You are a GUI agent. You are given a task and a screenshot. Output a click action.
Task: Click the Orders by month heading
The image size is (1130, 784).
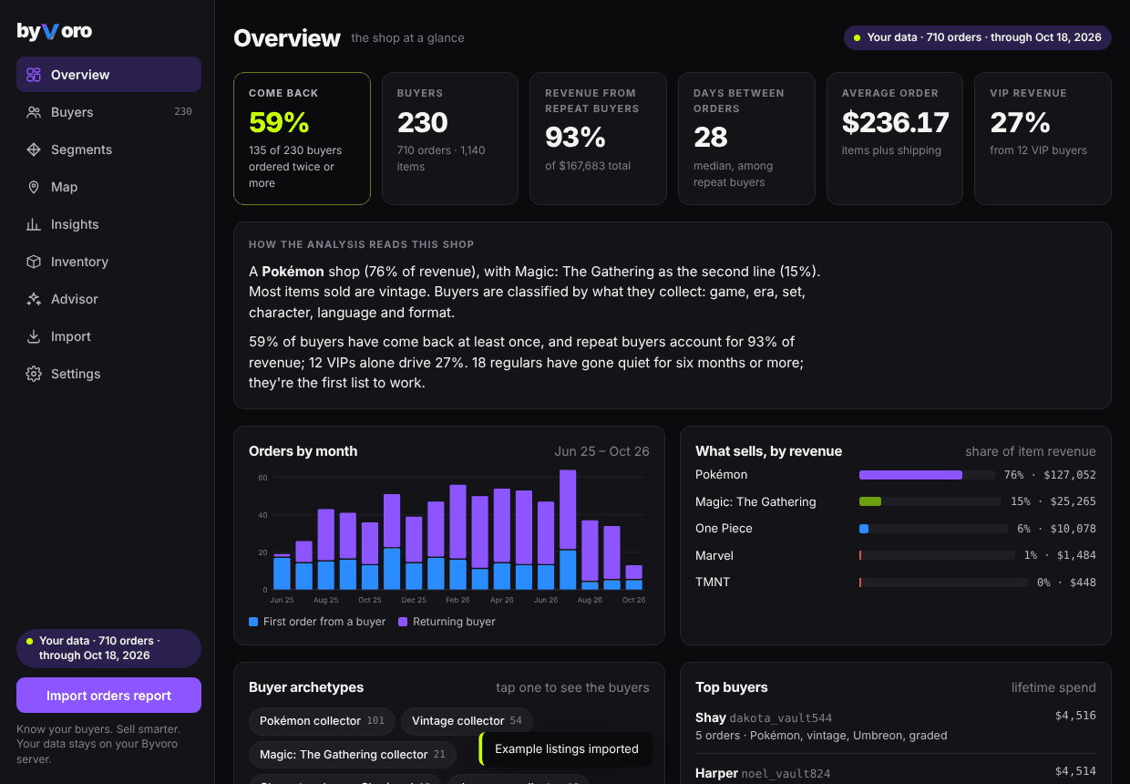tap(303, 451)
